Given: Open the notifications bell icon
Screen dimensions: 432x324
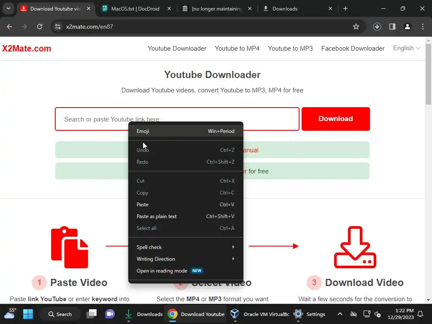Looking at the screenshot, I should point(421,314).
